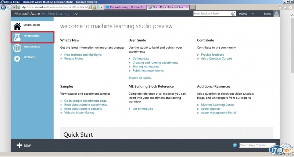Screen dimensions: 294x157
Task: Click the browser home icon
Action: (x=280, y=7)
